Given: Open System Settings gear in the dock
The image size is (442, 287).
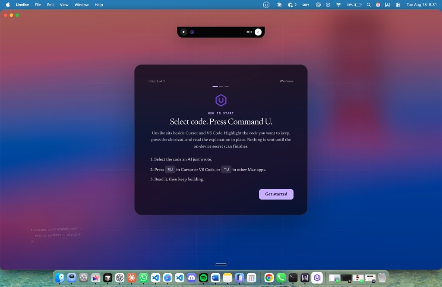Looking at the screenshot, I should (x=84, y=278).
